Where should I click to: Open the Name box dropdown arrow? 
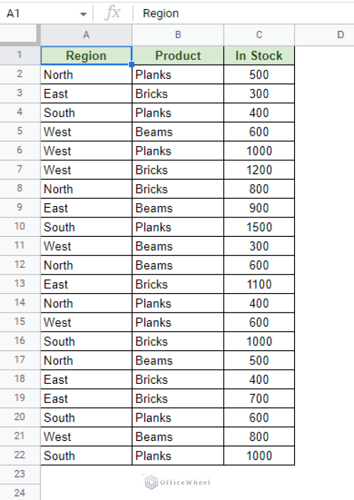point(83,14)
